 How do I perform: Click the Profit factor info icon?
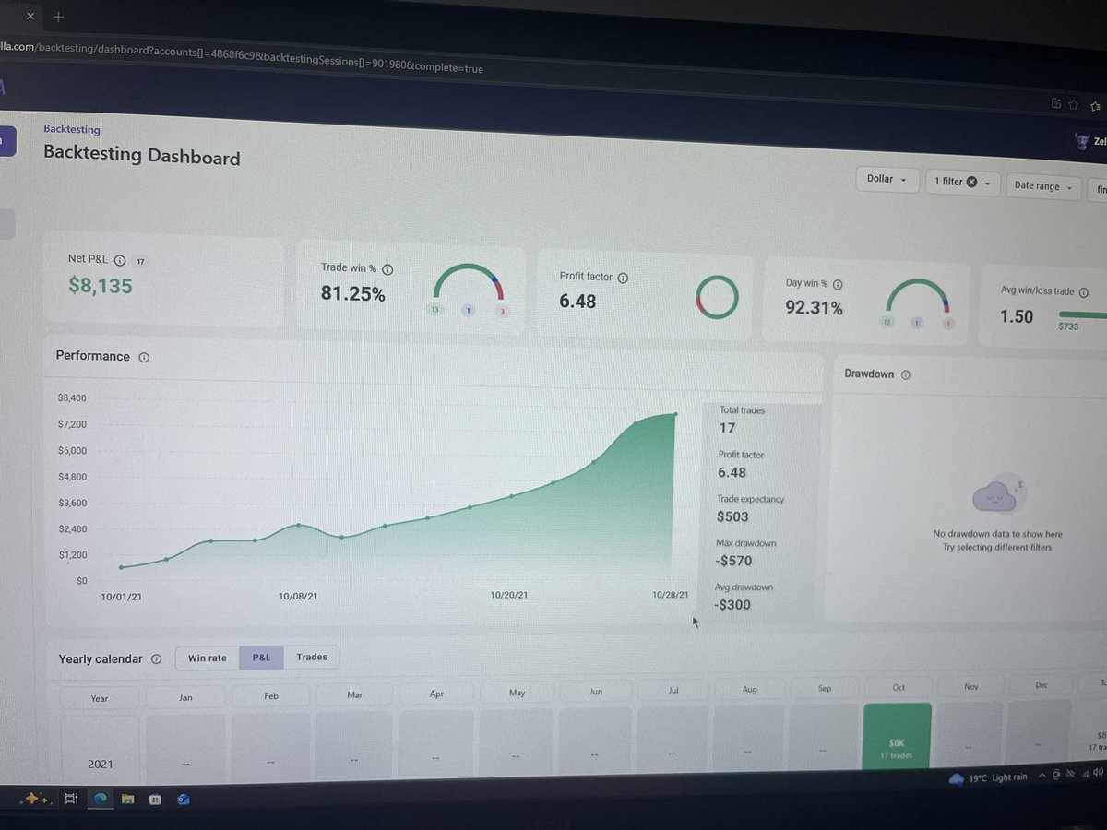click(x=623, y=278)
